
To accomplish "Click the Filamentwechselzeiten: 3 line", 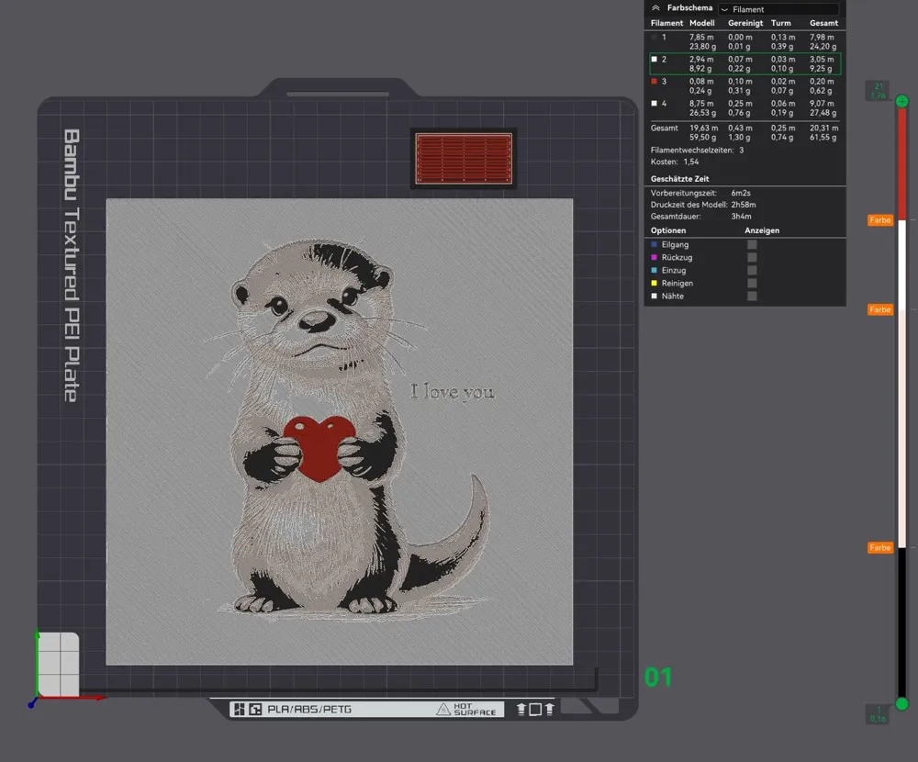I will (698, 151).
